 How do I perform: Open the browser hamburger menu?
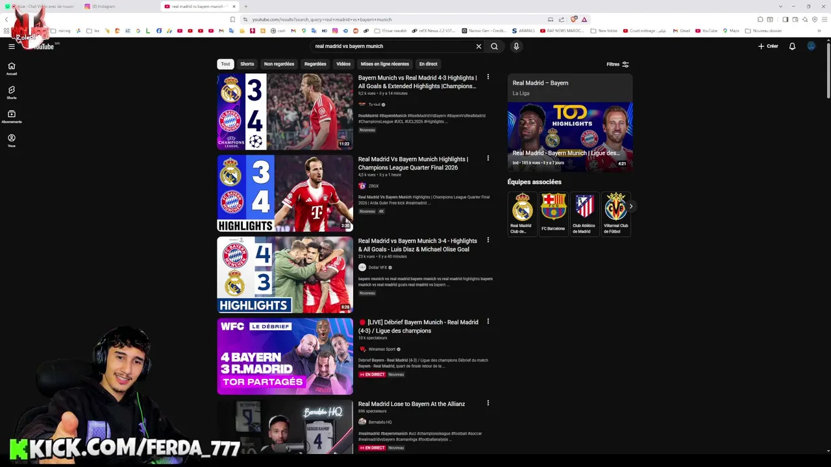coord(825,19)
